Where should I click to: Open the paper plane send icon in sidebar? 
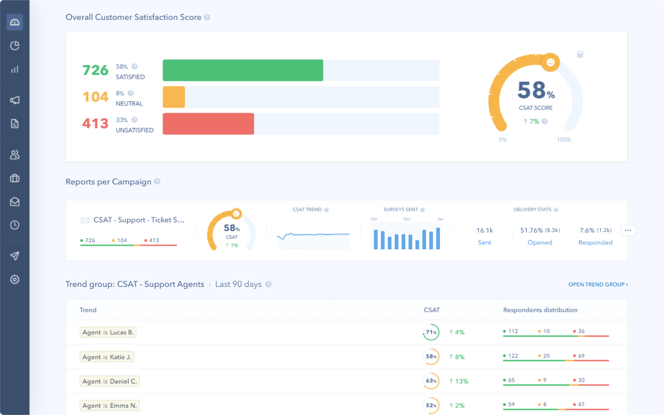(x=15, y=256)
